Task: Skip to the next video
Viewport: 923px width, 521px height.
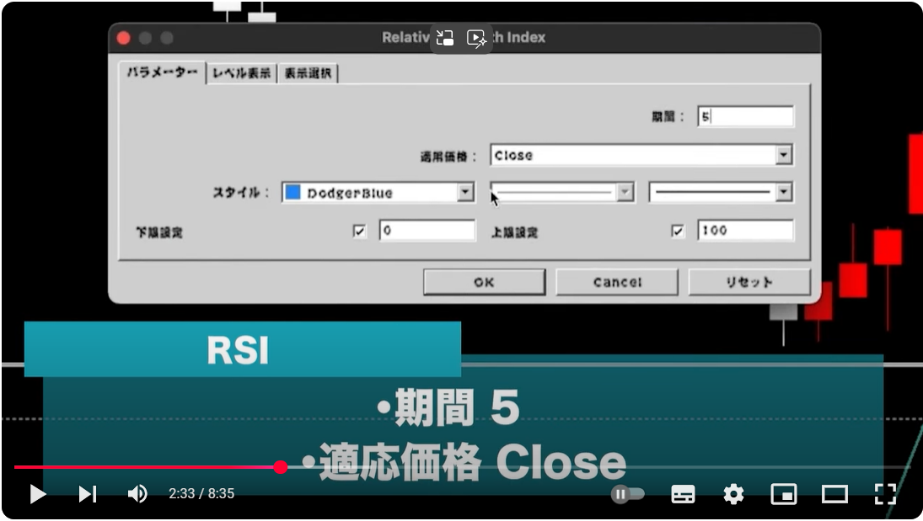Action: tap(88, 494)
